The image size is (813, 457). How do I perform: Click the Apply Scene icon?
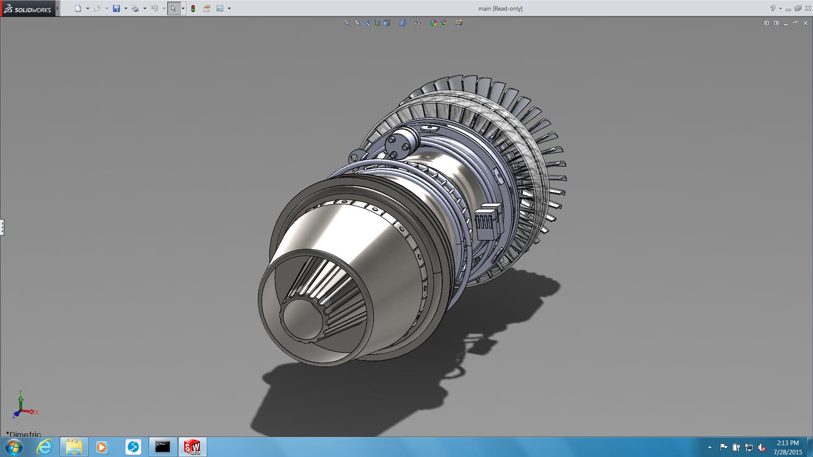pyautogui.click(x=443, y=23)
